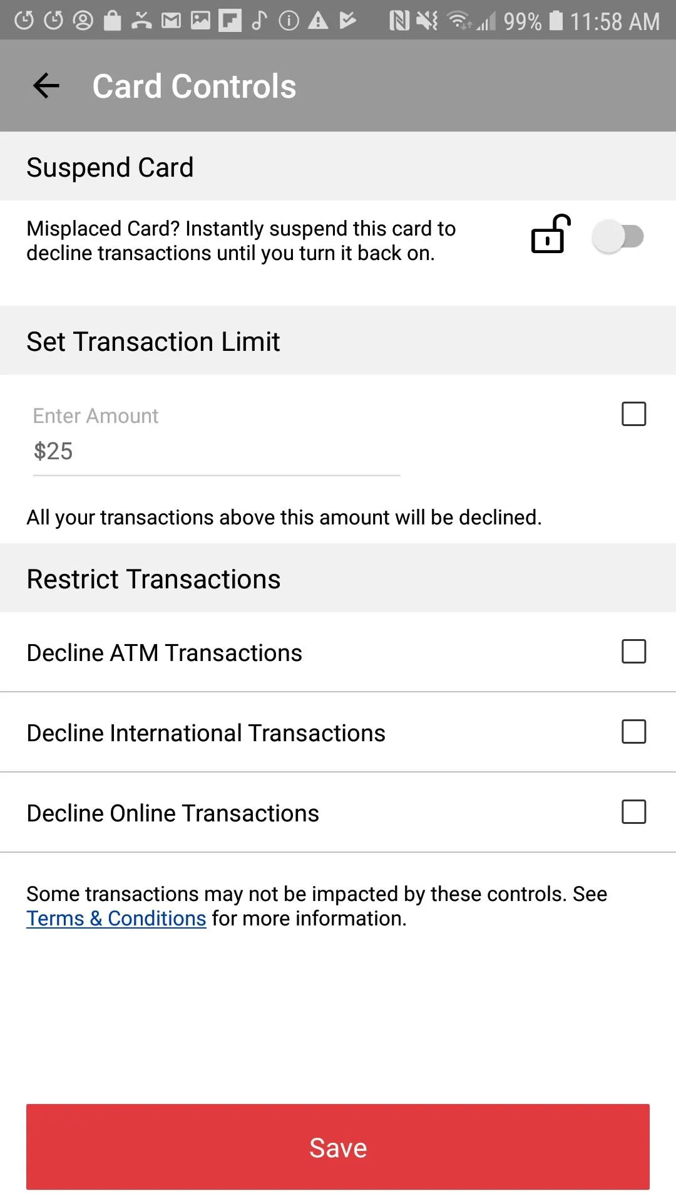
Task: Tap the back arrow in Card Controls
Action: [46, 86]
